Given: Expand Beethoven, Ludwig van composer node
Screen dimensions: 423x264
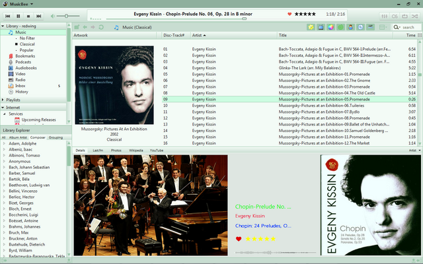Looking at the screenshot, I should 4,185.
